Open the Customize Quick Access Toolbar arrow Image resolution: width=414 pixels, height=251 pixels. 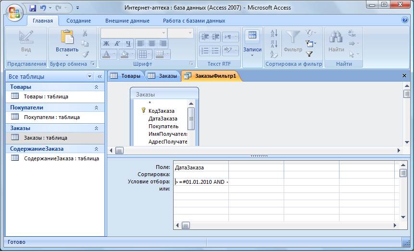[77, 8]
